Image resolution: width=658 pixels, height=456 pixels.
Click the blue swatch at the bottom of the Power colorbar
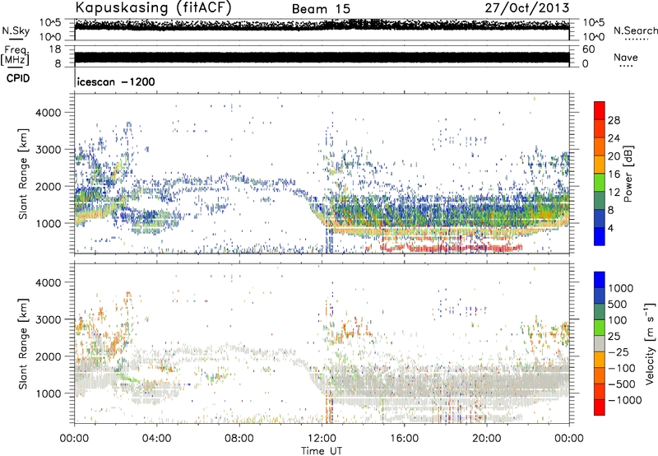600,236
